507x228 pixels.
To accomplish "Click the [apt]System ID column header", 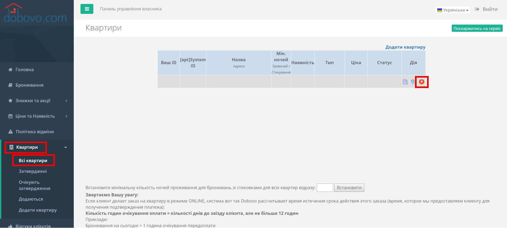I will click(x=193, y=63).
